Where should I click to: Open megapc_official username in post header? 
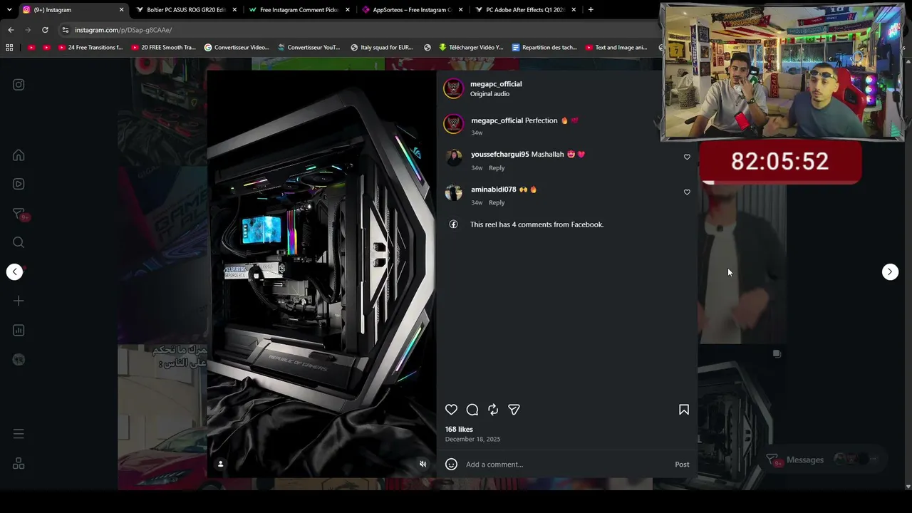[496, 84]
